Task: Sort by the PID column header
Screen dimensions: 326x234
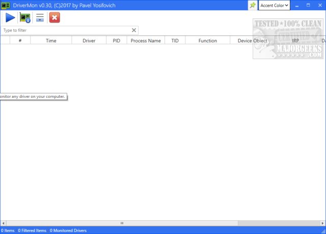Action: (117, 40)
